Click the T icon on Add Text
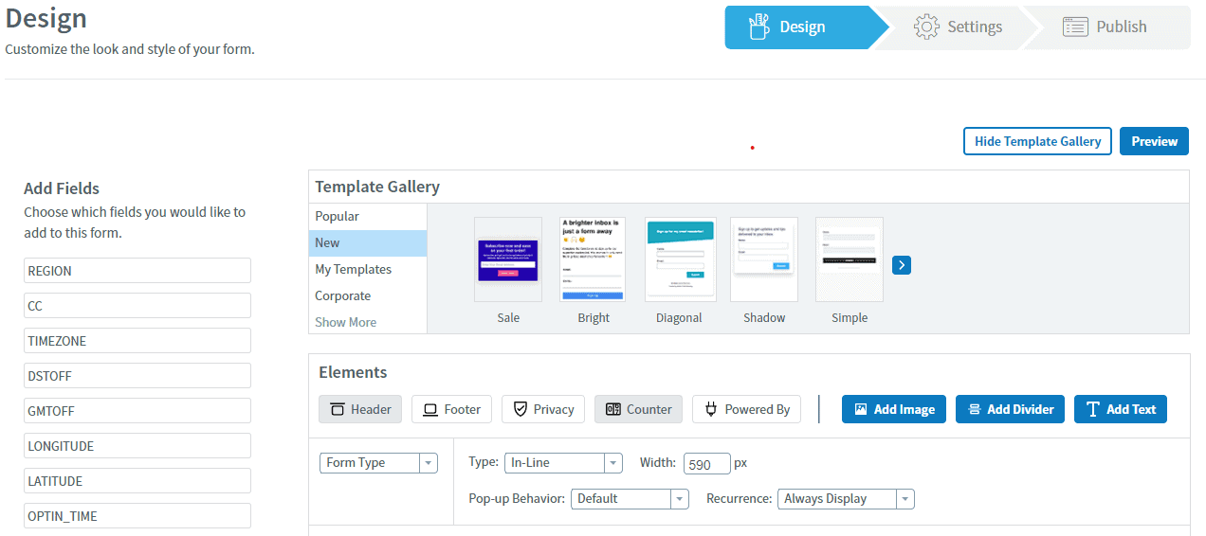Viewport: 1206px width, 536px height. pyautogui.click(x=1093, y=409)
